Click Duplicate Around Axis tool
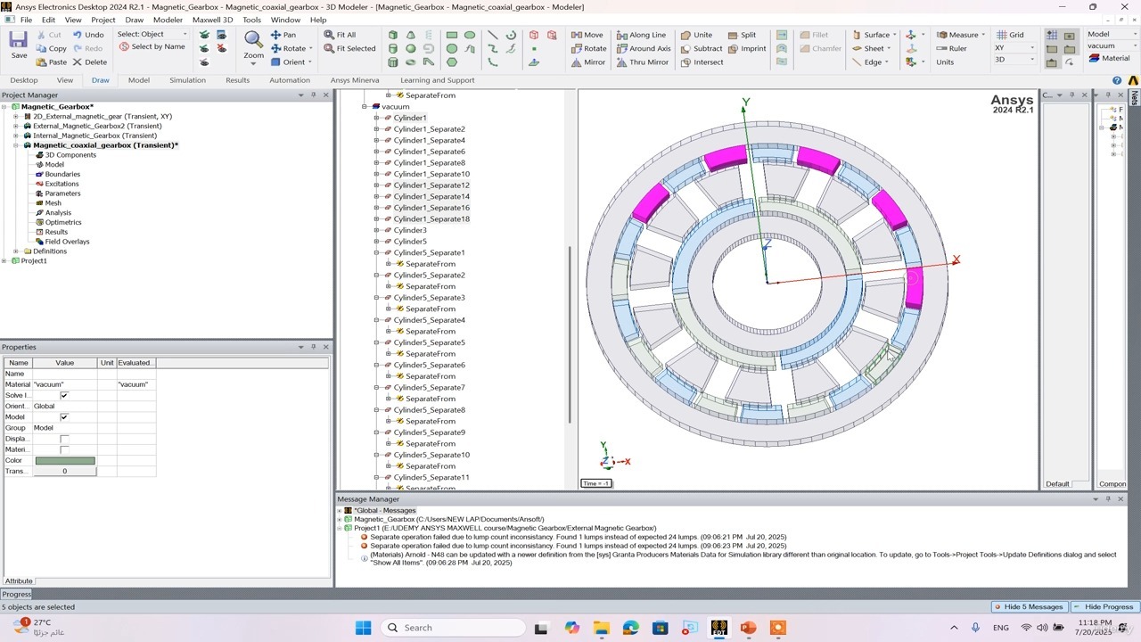 click(x=644, y=48)
